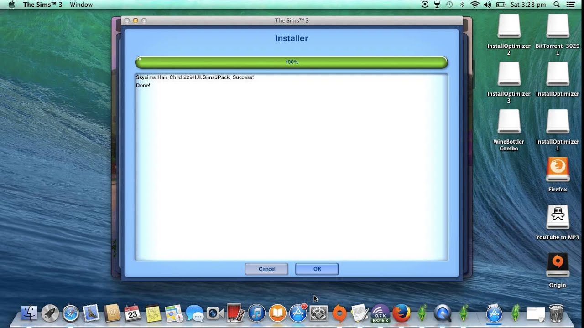
Task: Open the Apple menu
Action: click(11, 5)
